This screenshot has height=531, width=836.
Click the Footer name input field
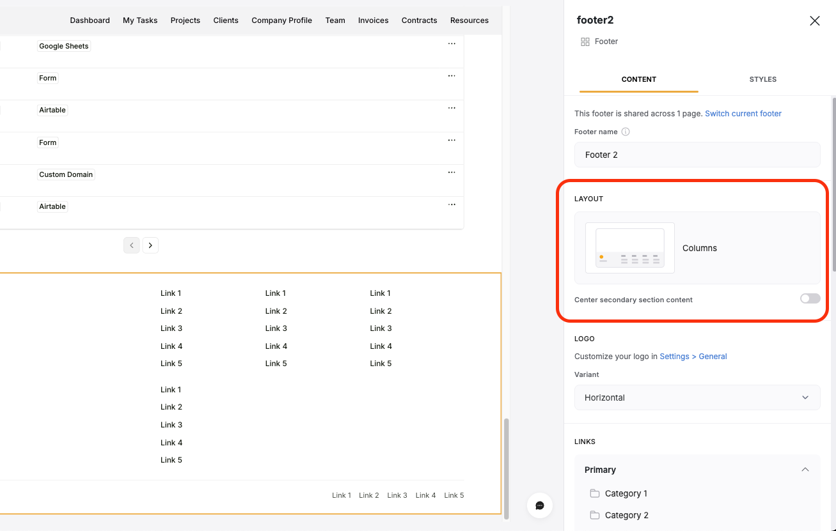(697, 155)
